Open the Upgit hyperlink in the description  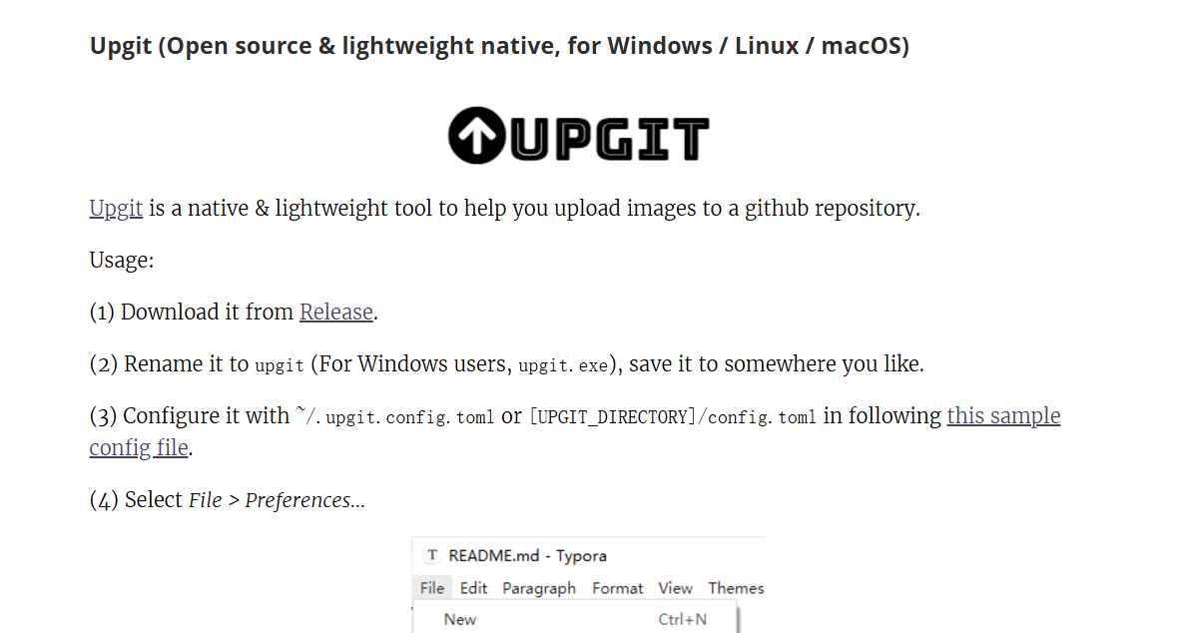click(x=116, y=209)
